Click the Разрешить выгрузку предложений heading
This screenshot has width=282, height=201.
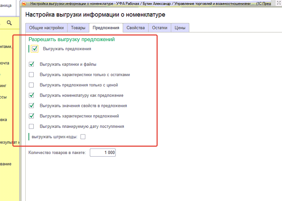coord(72,40)
